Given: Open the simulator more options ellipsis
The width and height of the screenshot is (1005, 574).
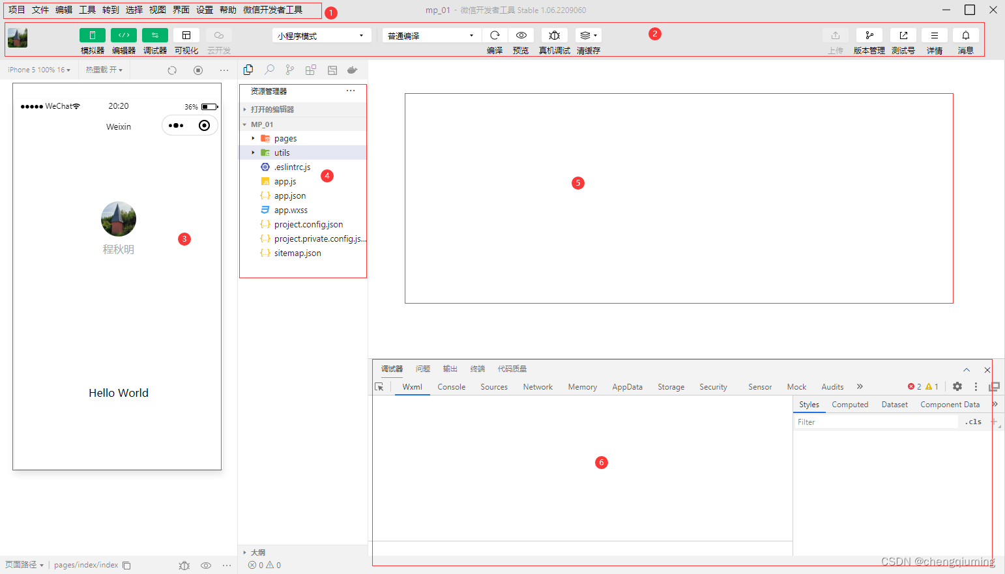Looking at the screenshot, I should 224,70.
